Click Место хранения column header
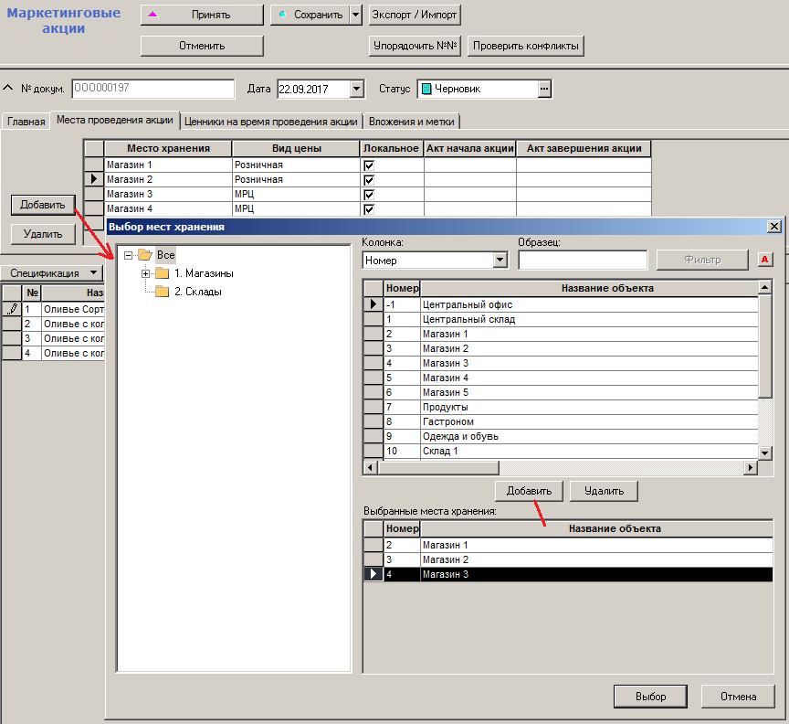The height and width of the screenshot is (724, 789). tap(168, 148)
